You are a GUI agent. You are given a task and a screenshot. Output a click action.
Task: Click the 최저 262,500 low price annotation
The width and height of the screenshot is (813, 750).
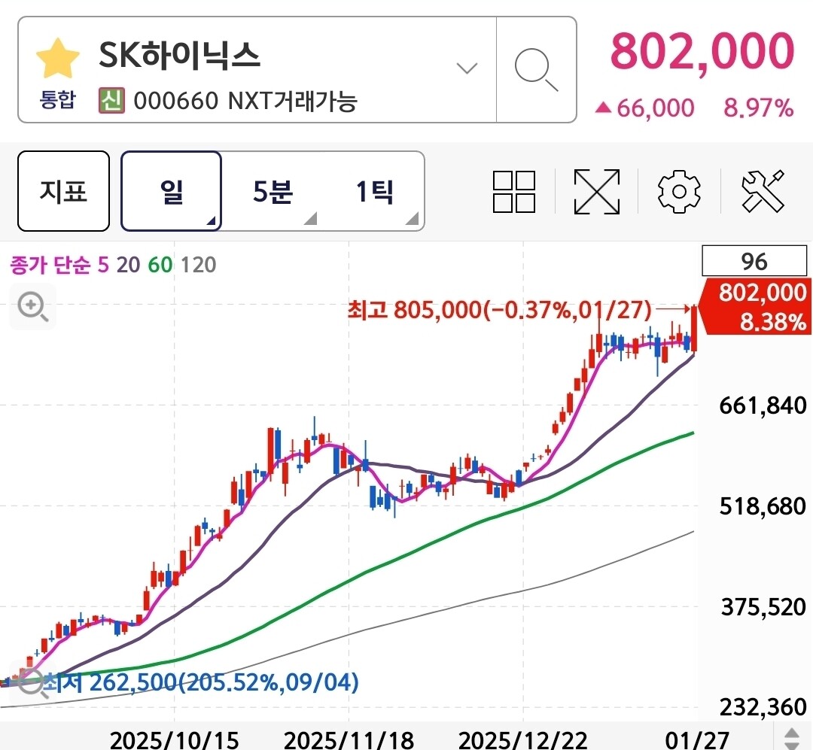tap(201, 682)
